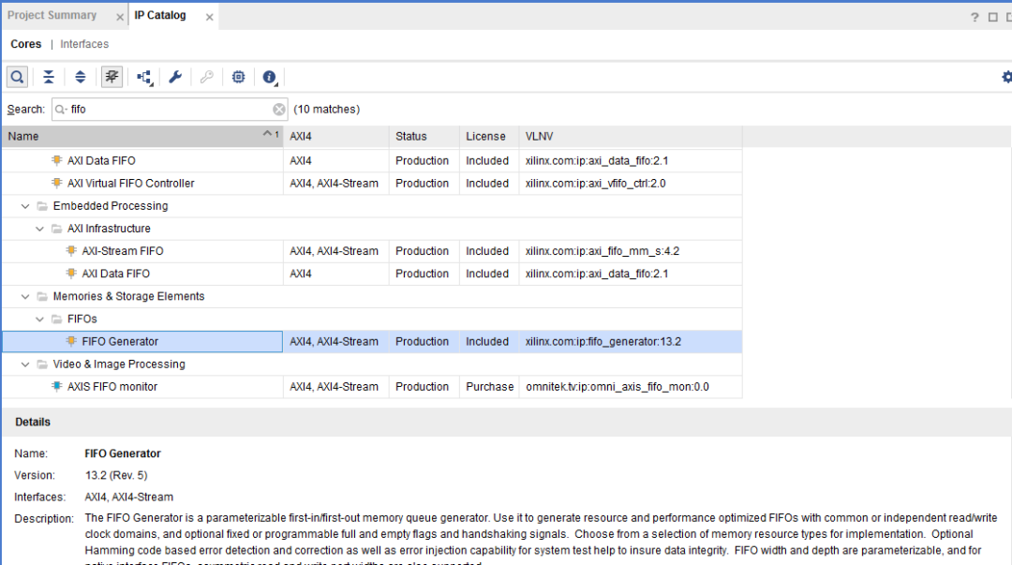Click the wrench Customize IP icon
Image resolution: width=1012 pixels, height=565 pixels.
click(x=175, y=77)
